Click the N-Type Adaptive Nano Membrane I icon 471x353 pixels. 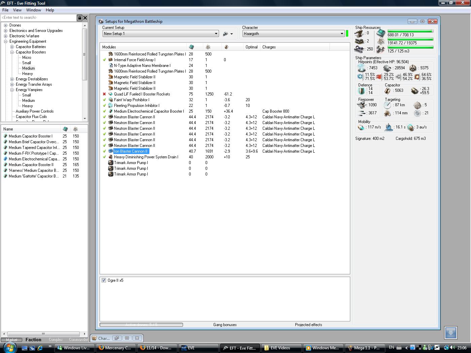[110, 66]
